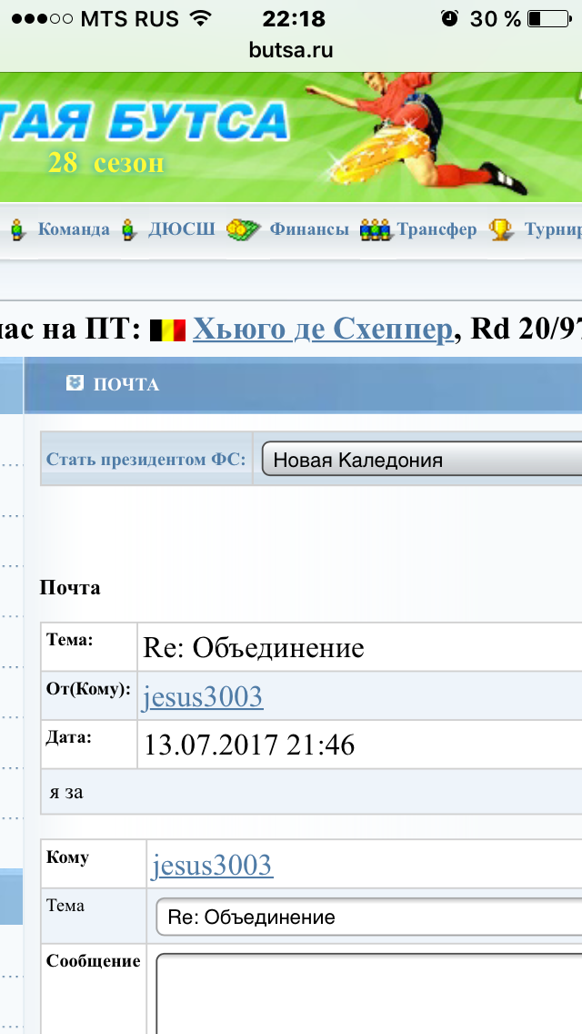The height and width of the screenshot is (1034, 582).
Task: Tap the butsa.ru address bar
Action: [291, 50]
